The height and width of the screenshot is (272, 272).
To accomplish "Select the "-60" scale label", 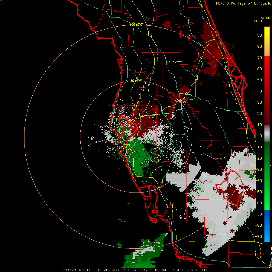I will (x=258, y=203).
